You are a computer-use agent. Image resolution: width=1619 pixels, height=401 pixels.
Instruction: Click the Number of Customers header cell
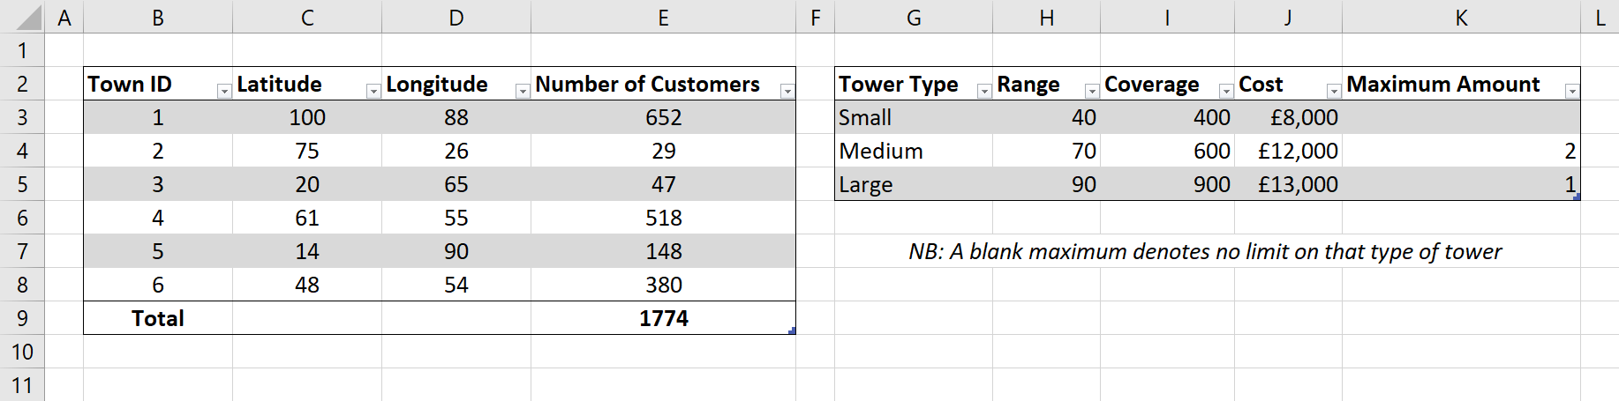tap(663, 84)
